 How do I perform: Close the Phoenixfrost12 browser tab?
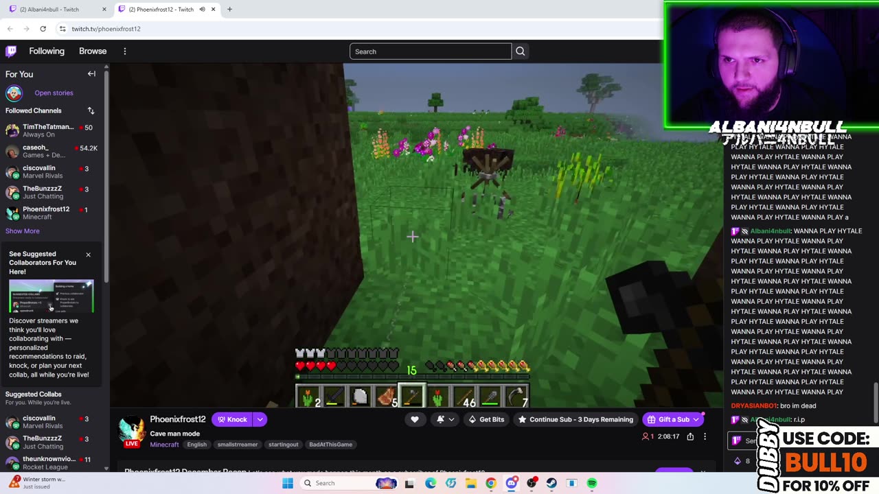click(213, 10)
